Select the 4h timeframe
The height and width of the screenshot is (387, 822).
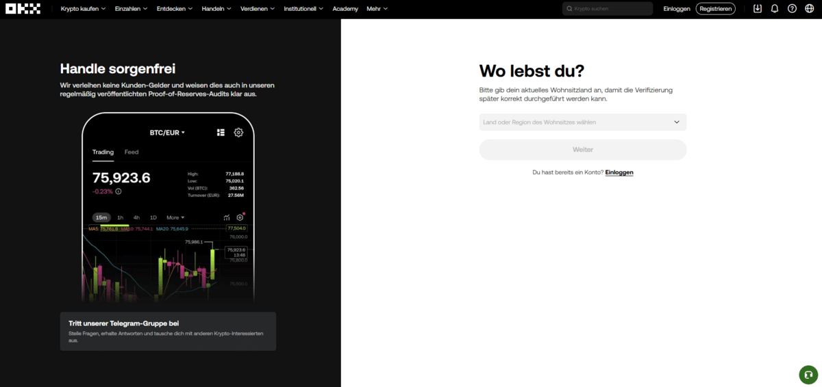click(136, 217)
